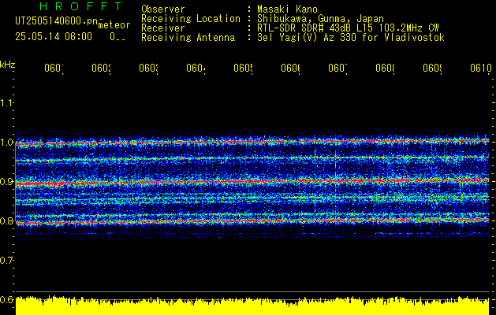
Task: Click Shibukawa, Gunma, Japan text
Action: pyautogui.click(x=320, y=19)
